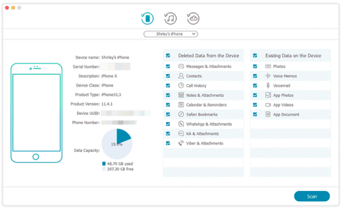This screenshot has width=345, height=215.
Task: Switch to Recover from iTunes Backup icon
Action: click(x=170, y=18)
